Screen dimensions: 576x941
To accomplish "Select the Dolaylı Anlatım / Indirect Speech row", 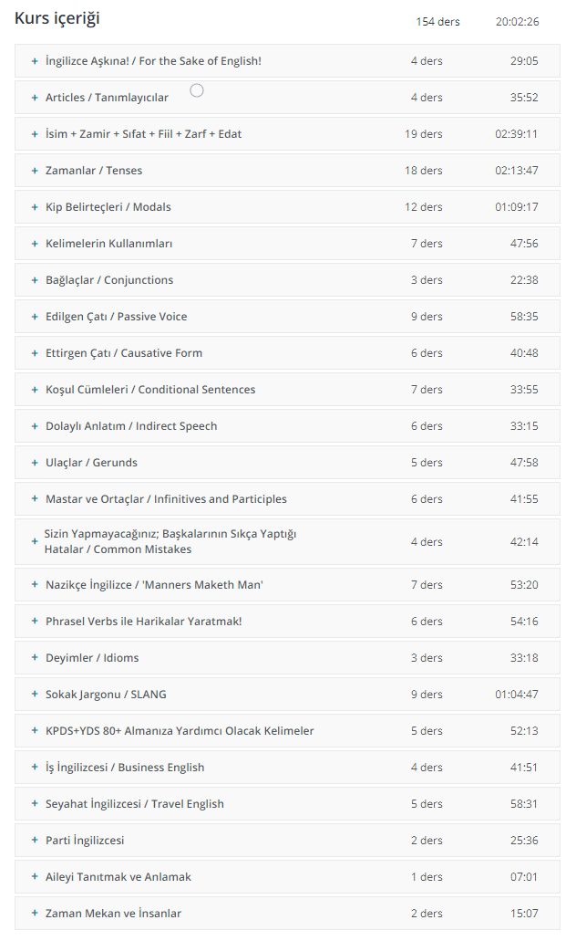I will (287, 426).
